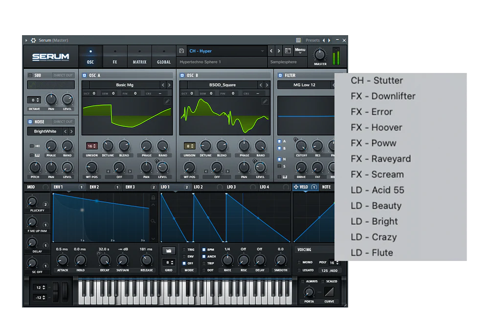This screenshot has height=331, width=489.
Task: Click the Master volume knob
Action: coord(320,54)
